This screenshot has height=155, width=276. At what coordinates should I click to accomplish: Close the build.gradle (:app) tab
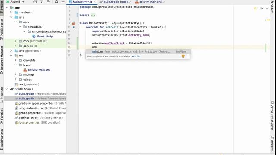click(x=130, y=2)
